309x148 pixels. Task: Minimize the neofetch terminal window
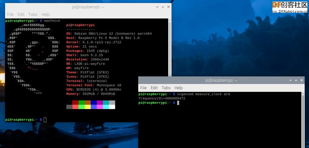pos(157,7)
